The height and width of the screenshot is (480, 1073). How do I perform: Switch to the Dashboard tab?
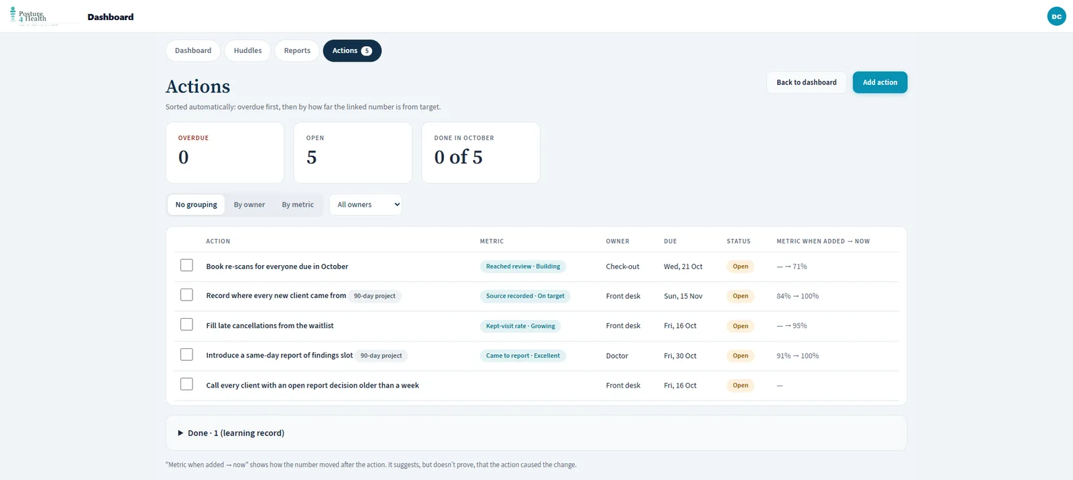click(193, 50)
